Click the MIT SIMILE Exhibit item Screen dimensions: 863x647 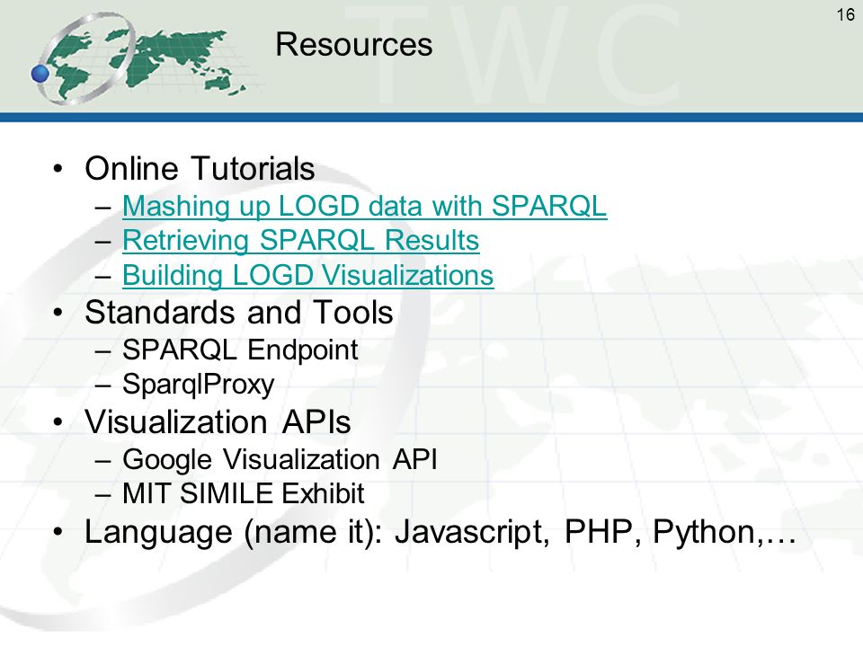click(244, 493)
